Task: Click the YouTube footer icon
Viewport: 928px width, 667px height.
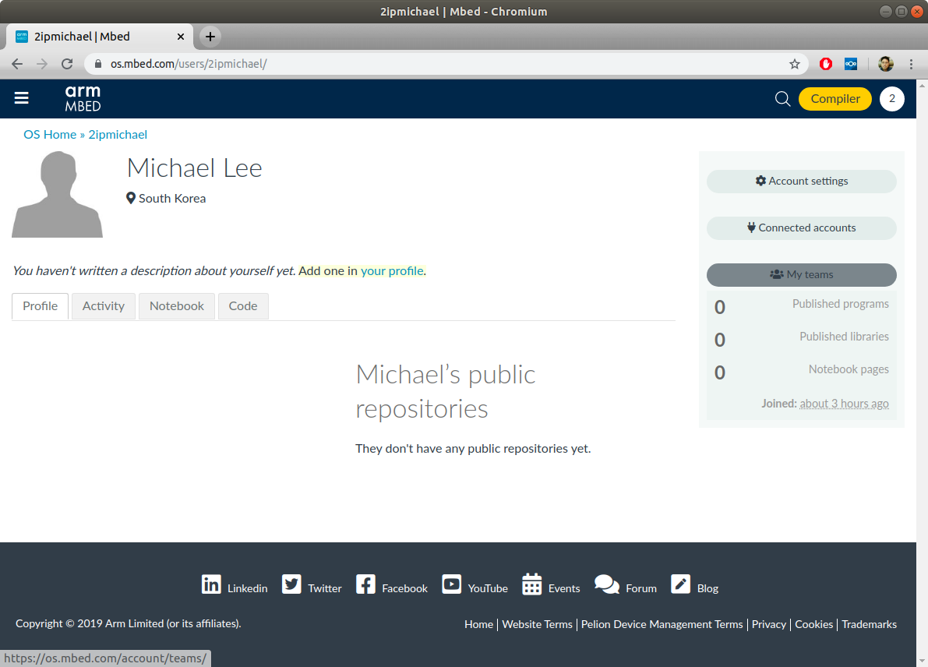Action: point(452,584)
